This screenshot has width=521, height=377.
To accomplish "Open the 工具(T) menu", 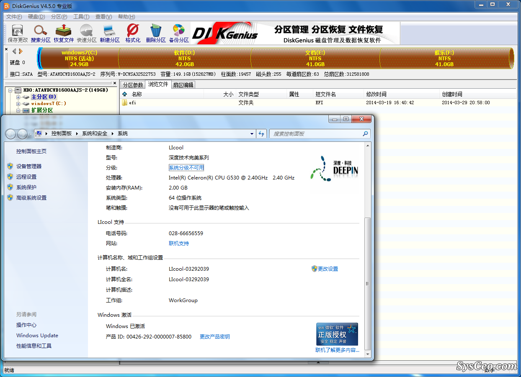I will pos(81,17).
